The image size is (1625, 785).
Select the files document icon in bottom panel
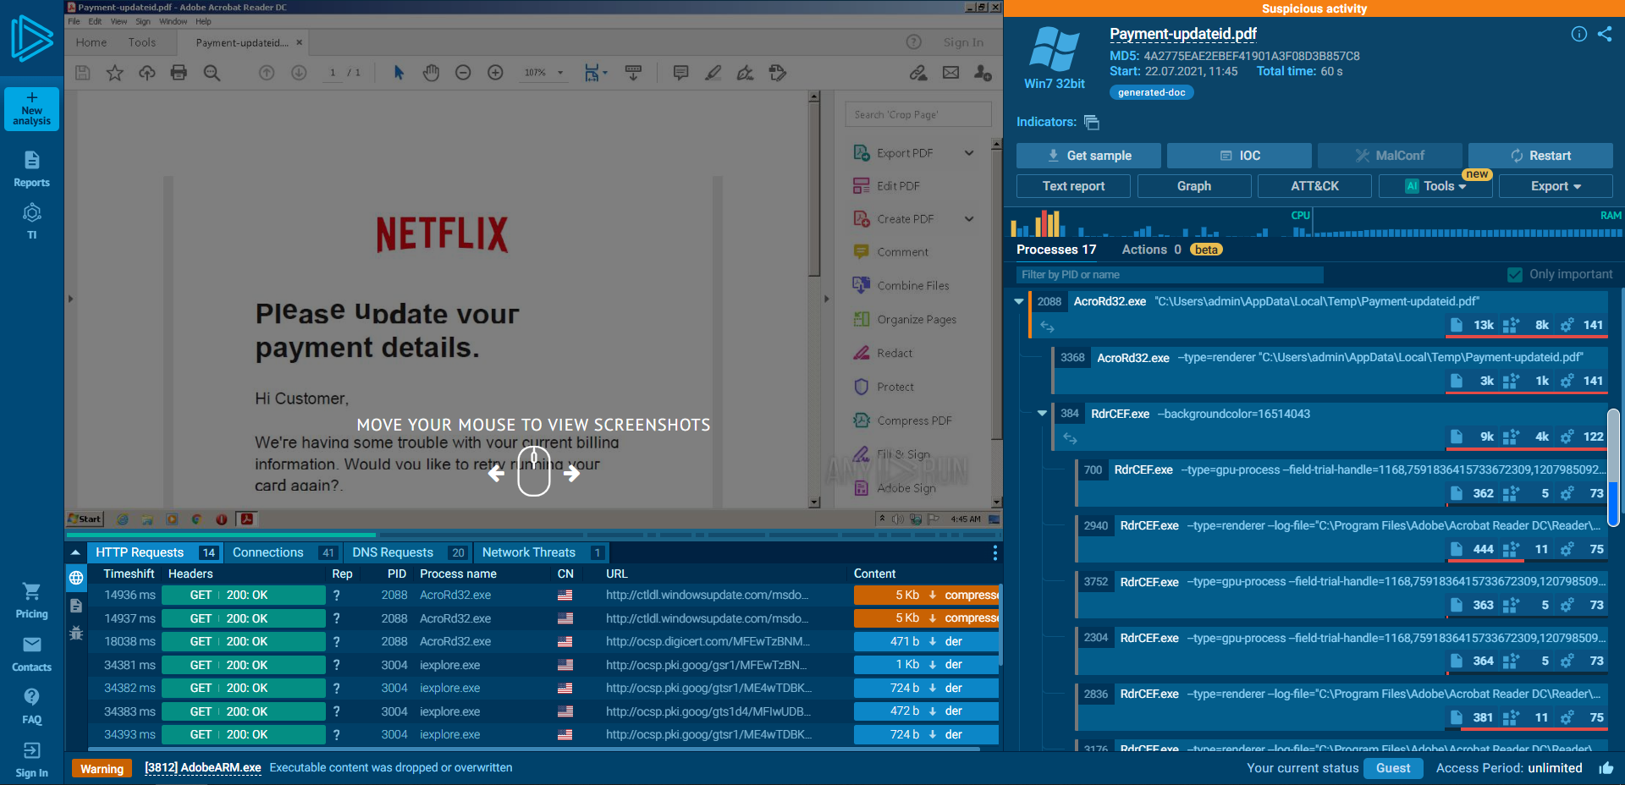coord(76,605)
